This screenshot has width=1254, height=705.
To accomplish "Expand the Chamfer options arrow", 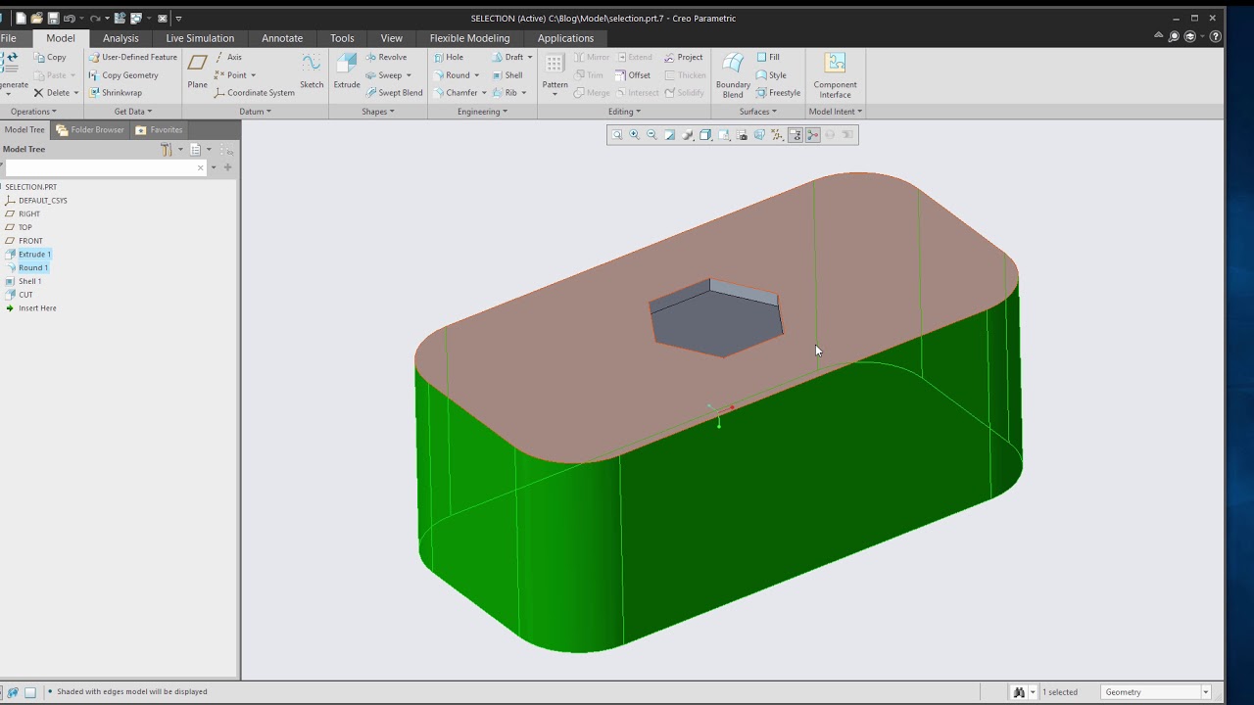I will tap(484, 93).
